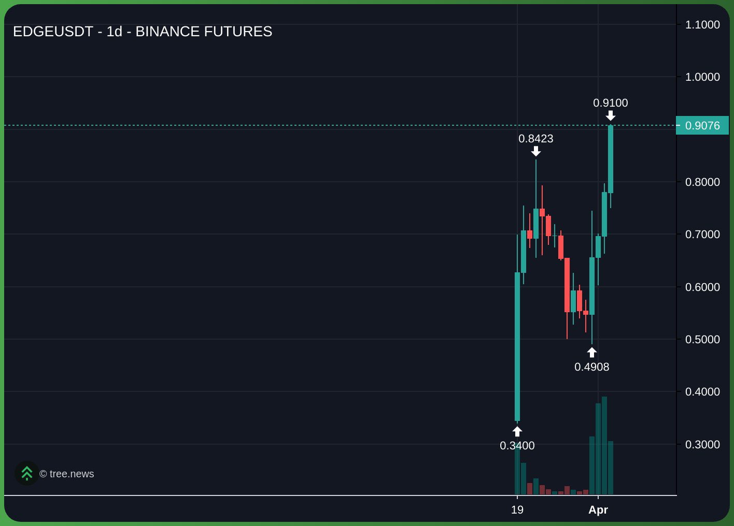Click the up arrow above 0.4908 label
Image resolution: width=734 pixels, height=526 pixels.
point(592,353)
